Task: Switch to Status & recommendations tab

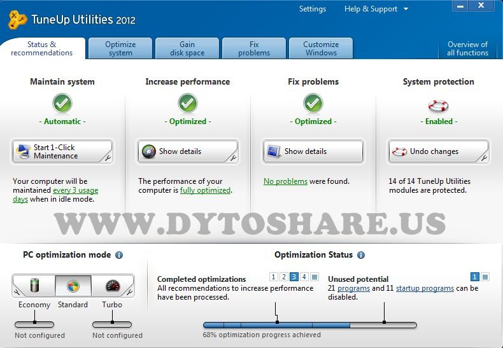Action: click(x=42, y=48)
